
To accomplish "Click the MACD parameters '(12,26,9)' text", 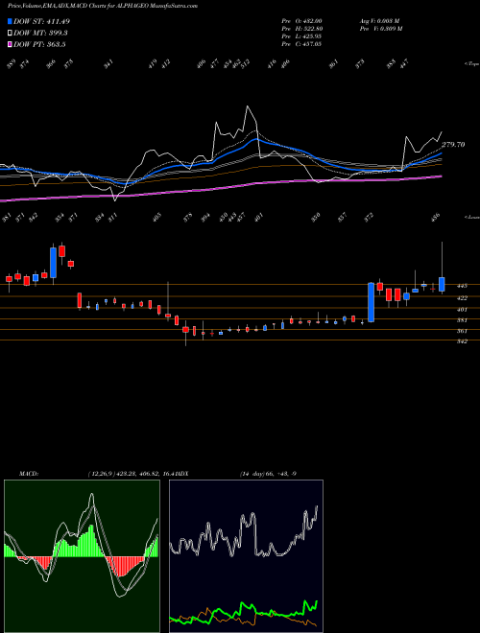I will click(x=102, y=474).
